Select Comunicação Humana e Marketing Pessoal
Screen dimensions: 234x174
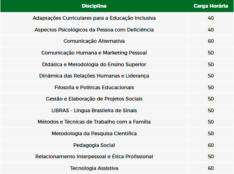pos(94,53)
